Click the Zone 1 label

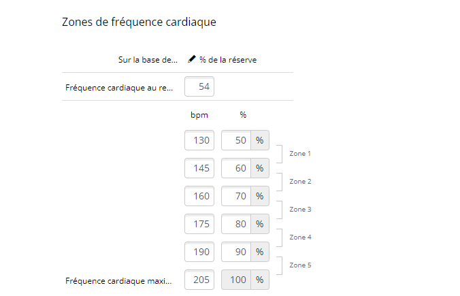point(300,154)
